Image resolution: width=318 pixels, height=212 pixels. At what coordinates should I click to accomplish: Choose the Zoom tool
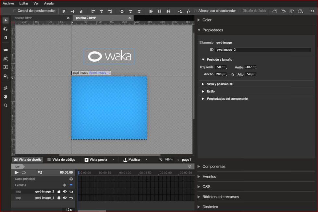point(5,106)
